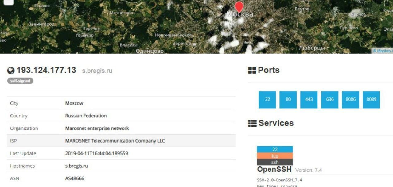
Task: Select port 636 button
Action: tap(330, 100)
